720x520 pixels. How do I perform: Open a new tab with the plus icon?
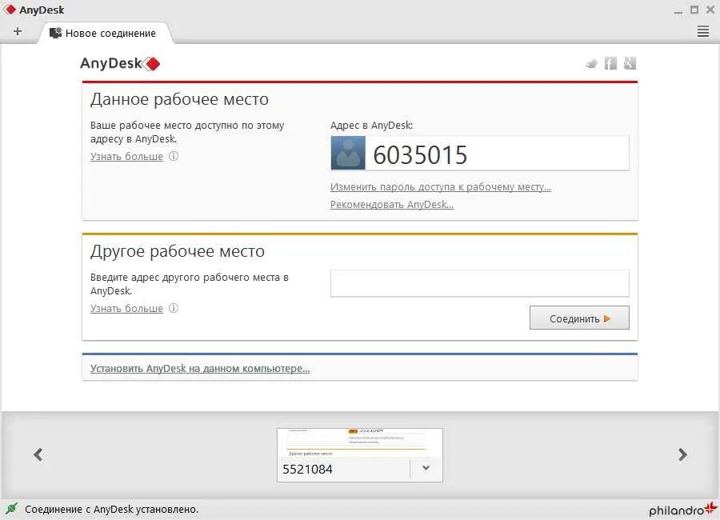18,31
